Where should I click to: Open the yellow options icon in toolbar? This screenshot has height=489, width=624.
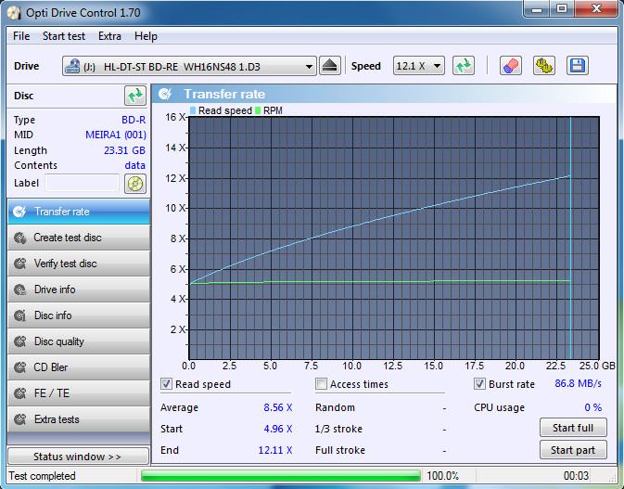tap(543, 66)
